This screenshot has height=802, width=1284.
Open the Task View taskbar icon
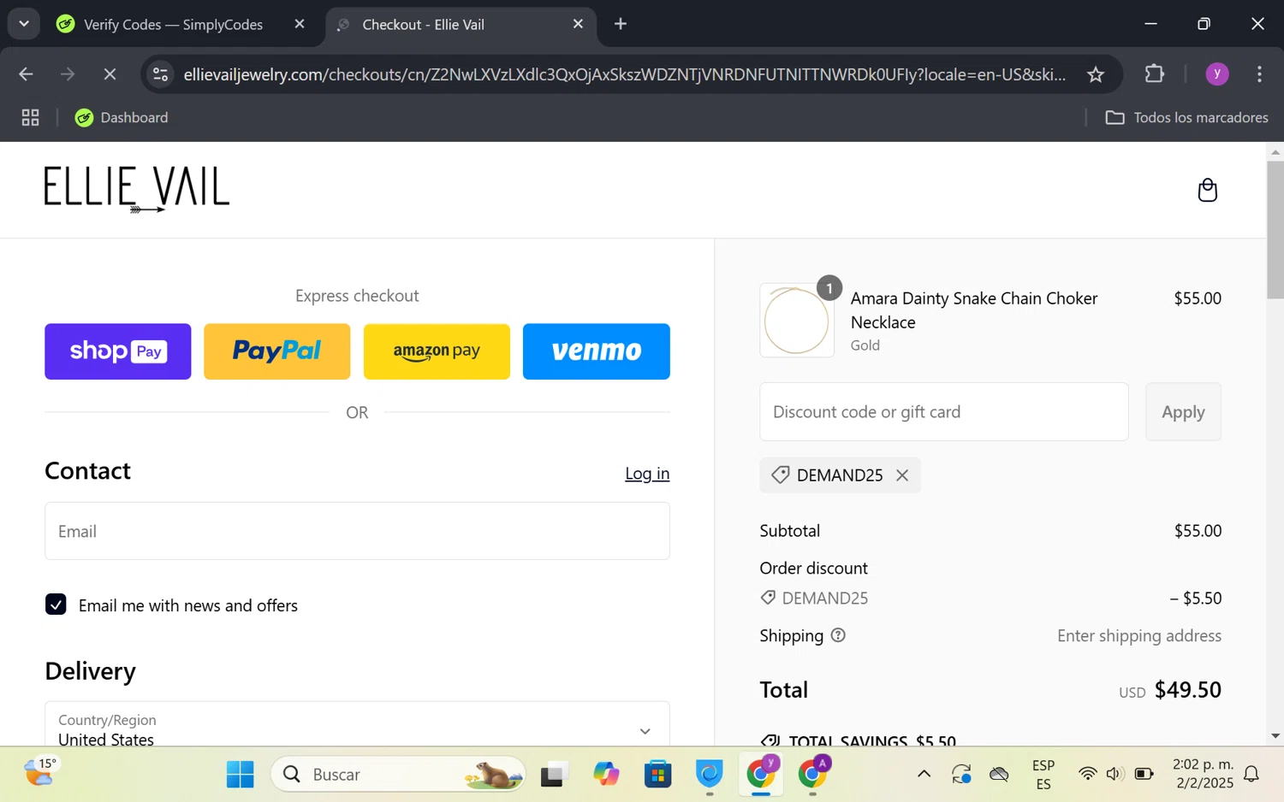554,775
